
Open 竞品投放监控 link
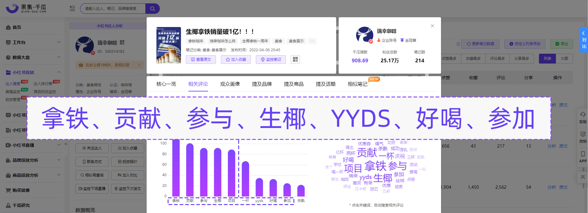point(45,92)
